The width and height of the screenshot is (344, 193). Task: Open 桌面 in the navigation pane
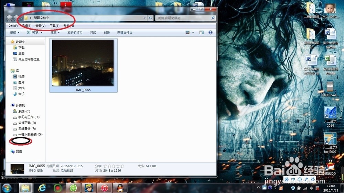pyautogui.click(x=21, y=53)
